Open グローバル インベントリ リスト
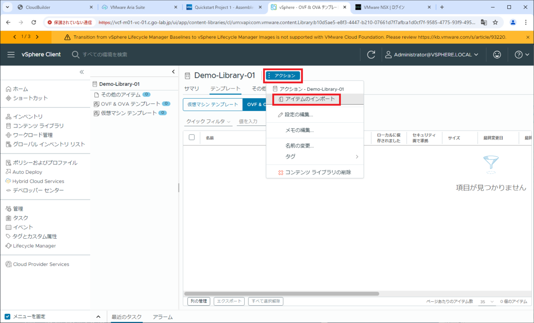Screen dimensions: 534x323 click(45, 144)
